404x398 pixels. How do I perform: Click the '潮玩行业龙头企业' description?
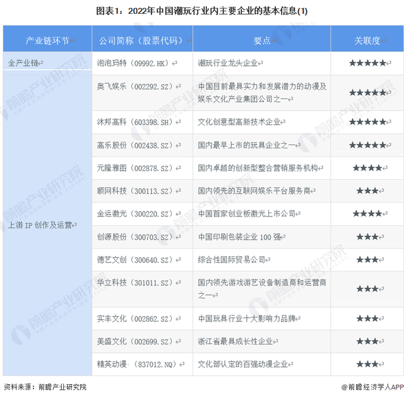(229, 63)
